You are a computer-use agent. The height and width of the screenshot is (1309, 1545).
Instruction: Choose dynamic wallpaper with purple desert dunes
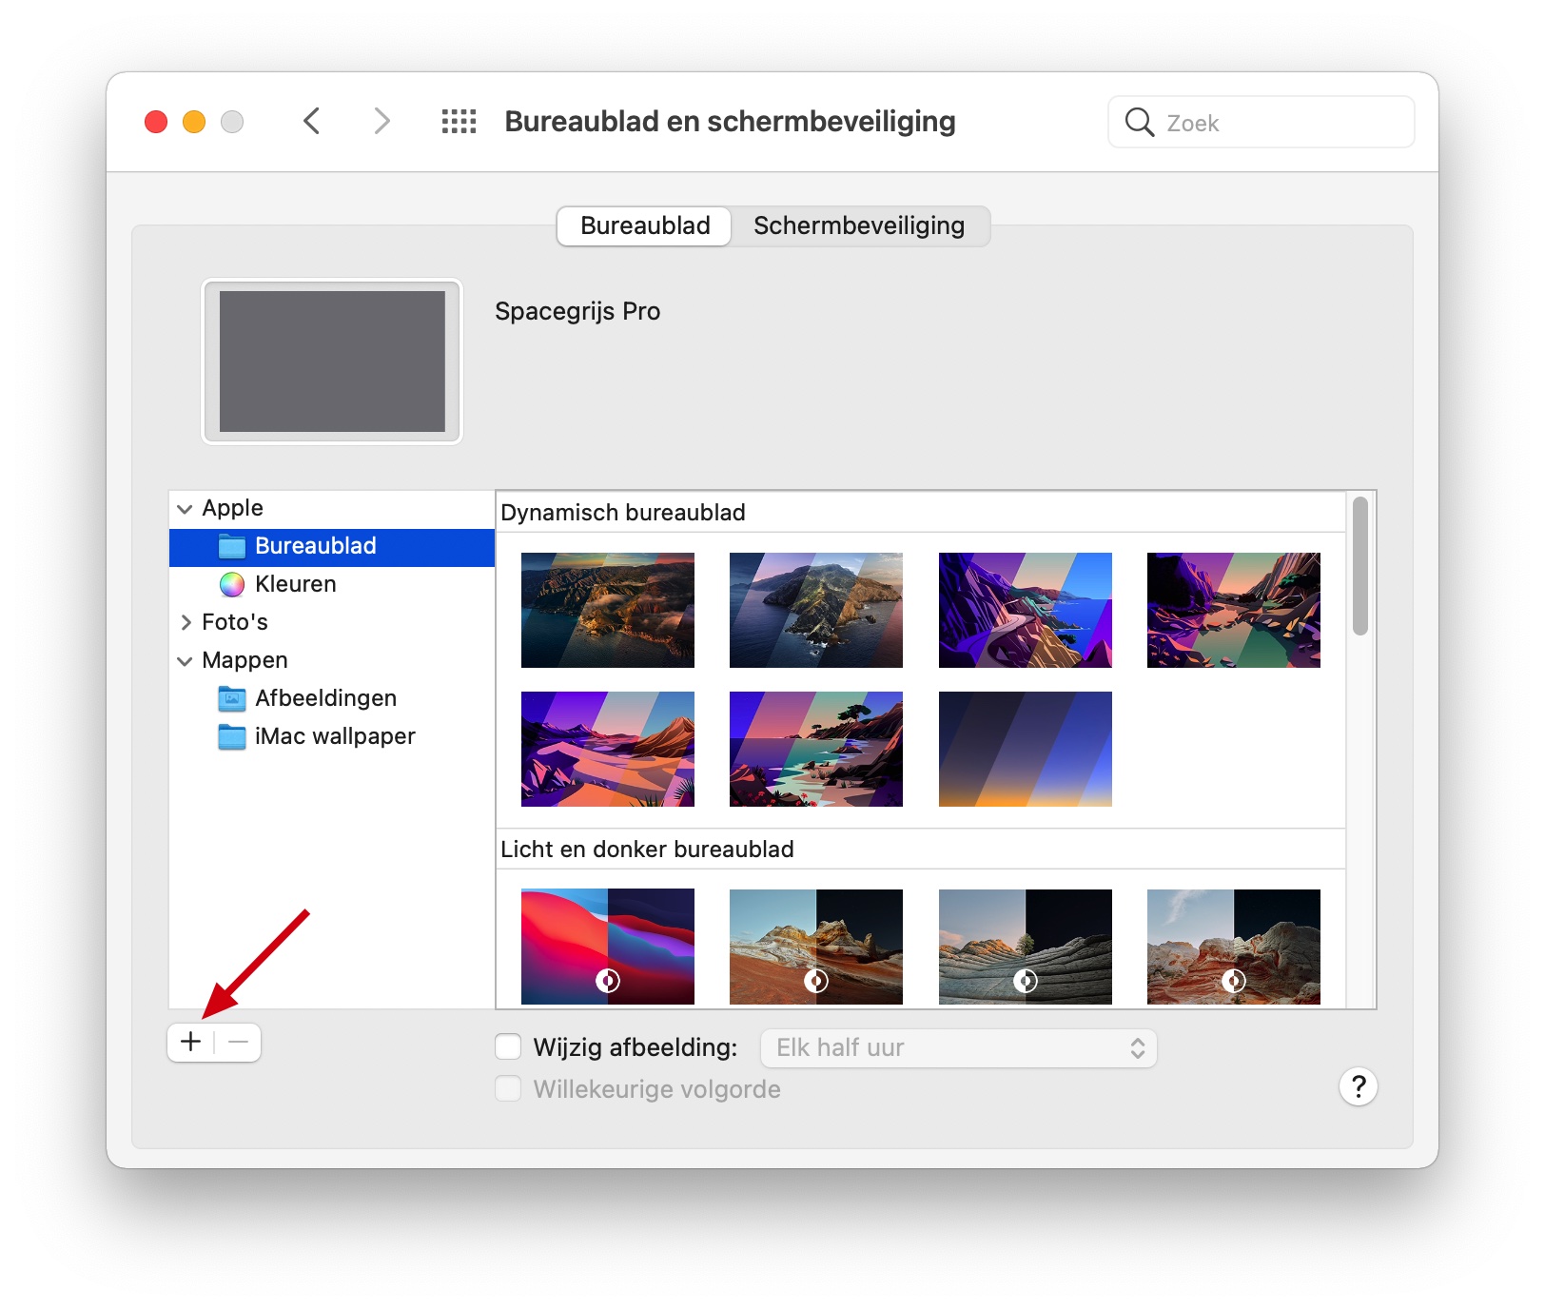(608, 749)
